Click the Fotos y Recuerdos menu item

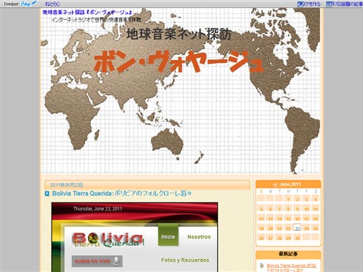click(185, 260)
